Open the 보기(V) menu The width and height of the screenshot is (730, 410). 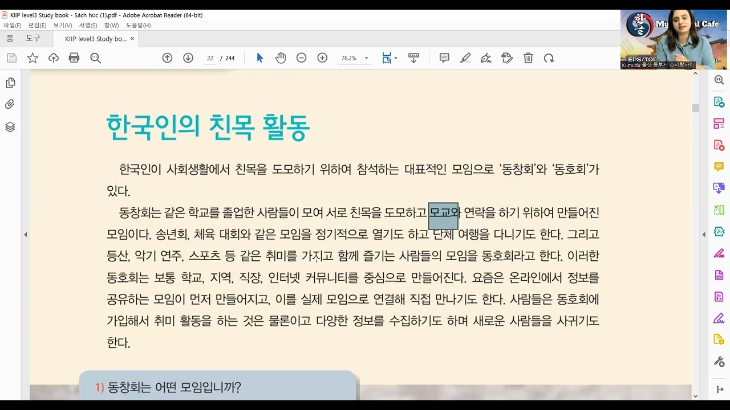pyautogui.click(x=63, y=25)
